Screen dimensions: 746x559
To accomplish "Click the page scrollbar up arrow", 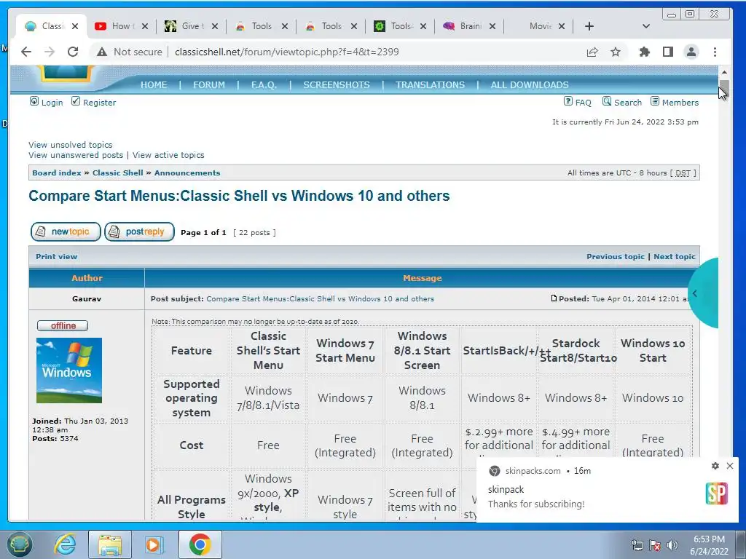I will [724, 72].
